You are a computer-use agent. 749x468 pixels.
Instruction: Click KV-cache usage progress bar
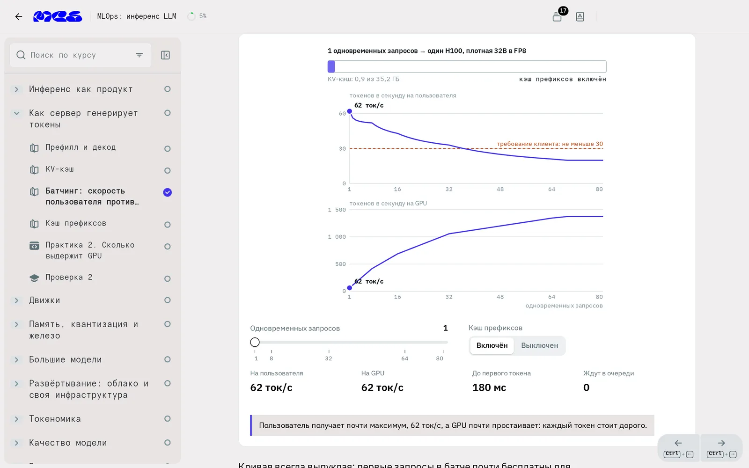(467, 66)
